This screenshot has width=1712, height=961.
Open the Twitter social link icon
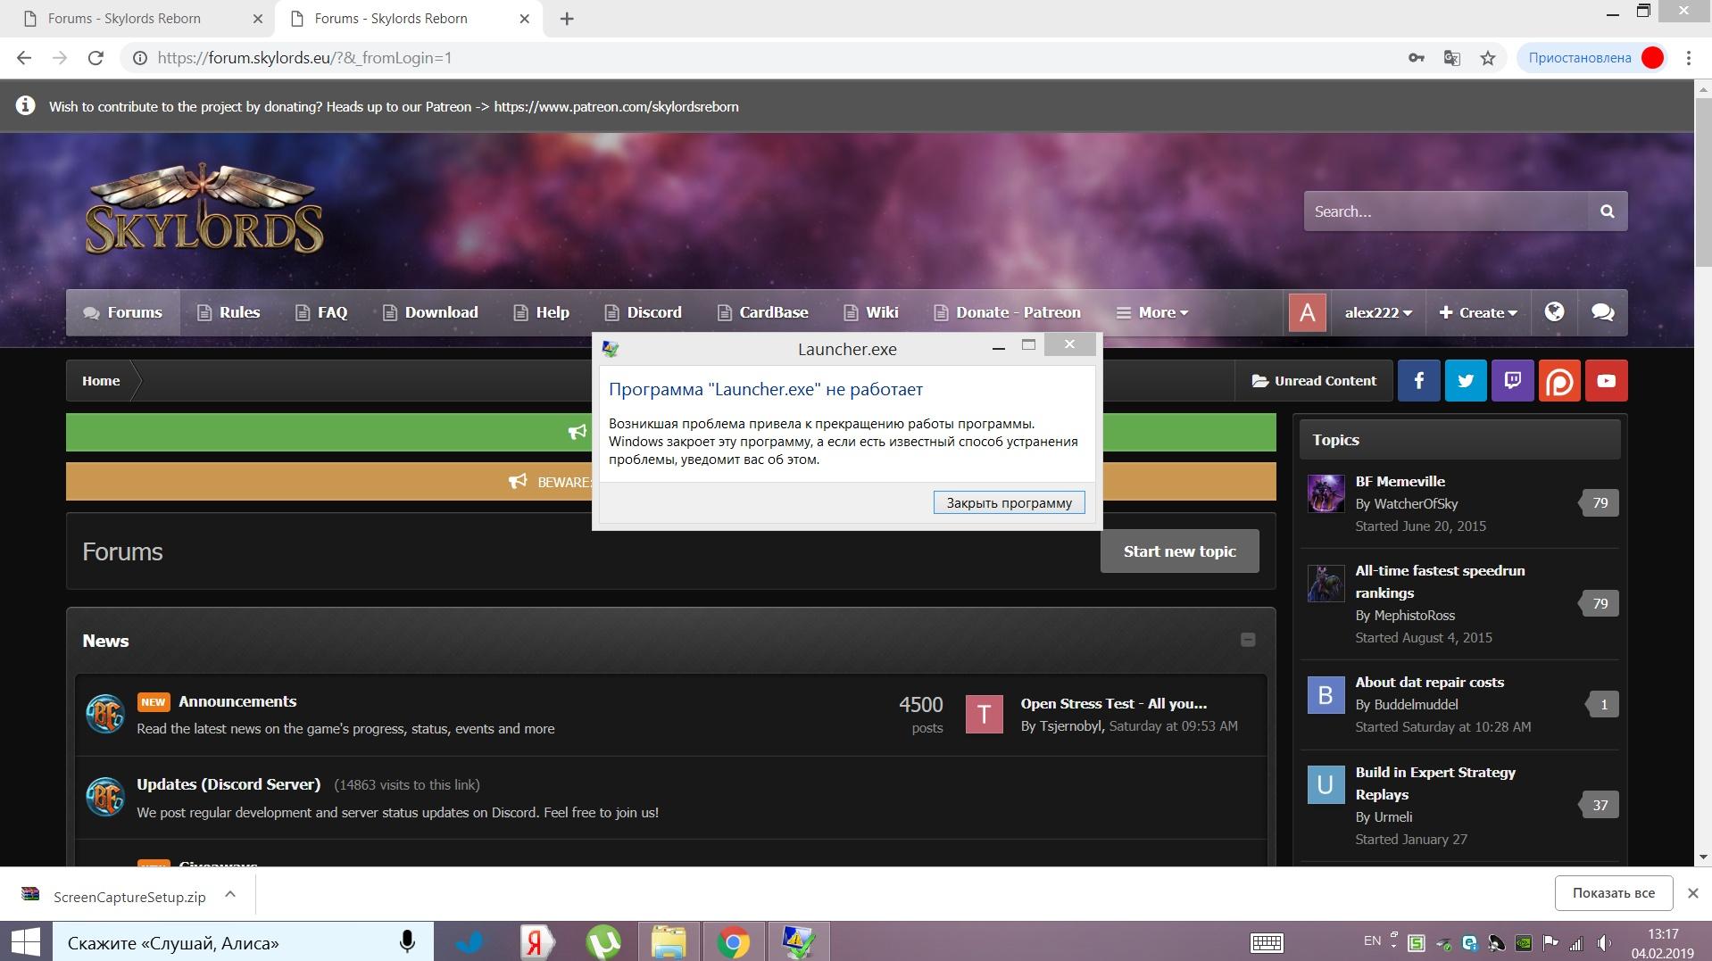coord(1466,381)
